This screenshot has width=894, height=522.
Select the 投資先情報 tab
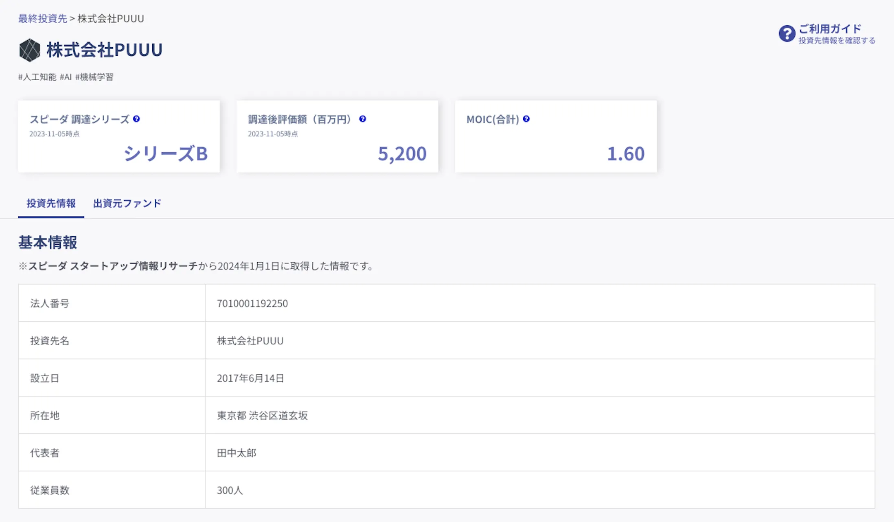coord(51,203)
